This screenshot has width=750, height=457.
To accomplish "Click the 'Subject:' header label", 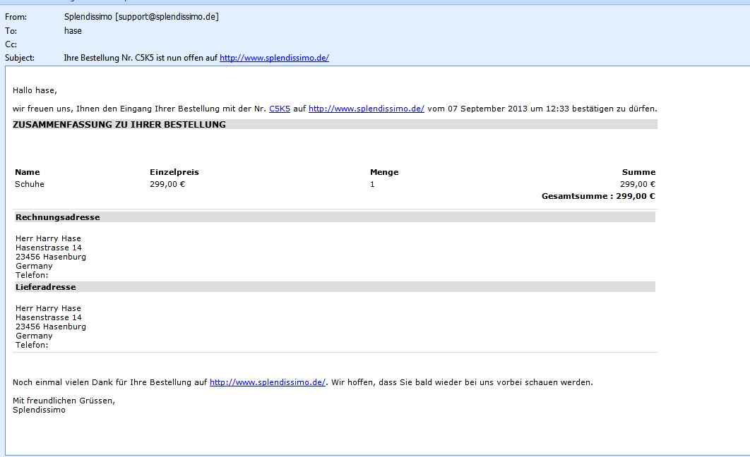I will tap(20, 58).
